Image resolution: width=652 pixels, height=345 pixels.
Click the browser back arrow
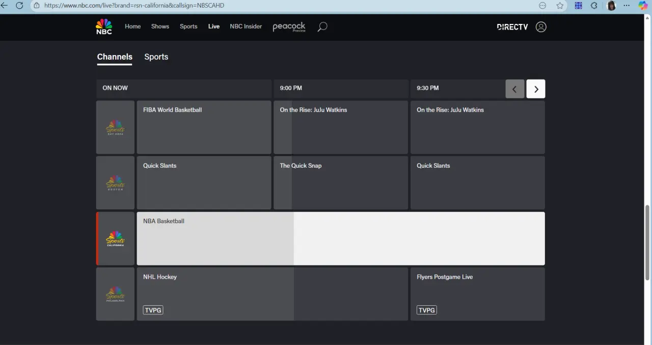[4, 6]
